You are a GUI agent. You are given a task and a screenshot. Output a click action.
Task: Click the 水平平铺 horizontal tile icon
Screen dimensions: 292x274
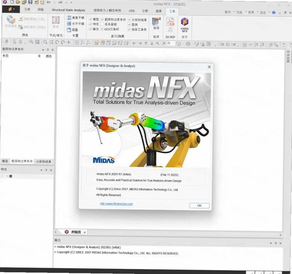[69, 24]
